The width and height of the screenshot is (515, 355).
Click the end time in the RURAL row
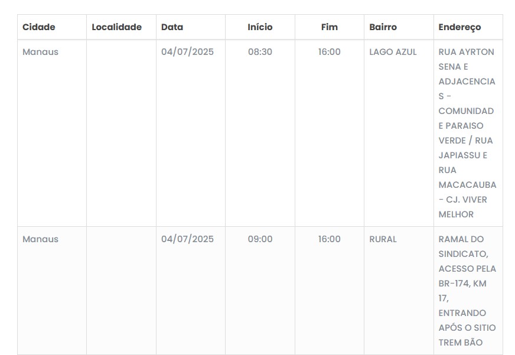tap(329, 239)
